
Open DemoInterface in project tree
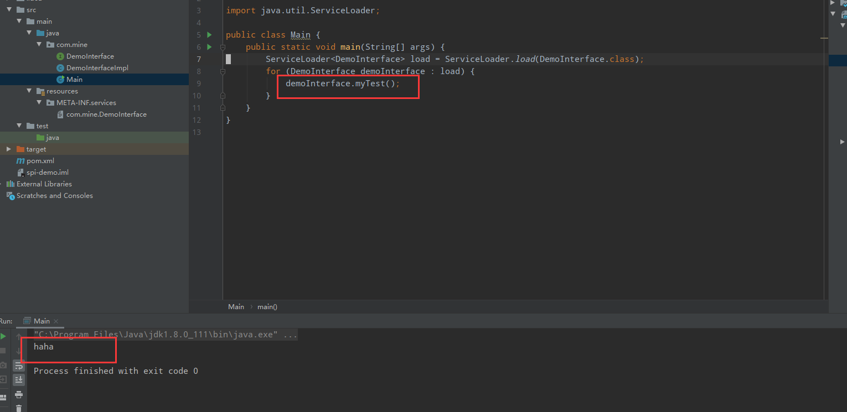[x=90, y=56]
